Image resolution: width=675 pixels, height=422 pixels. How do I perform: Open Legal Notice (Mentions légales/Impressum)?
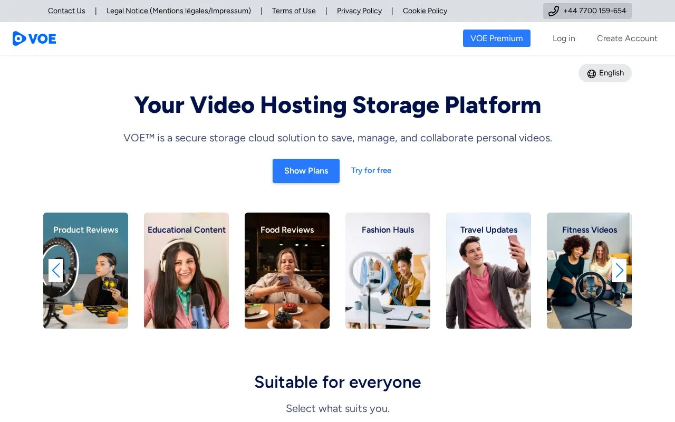pyautogui.click(x=179, y=11)
